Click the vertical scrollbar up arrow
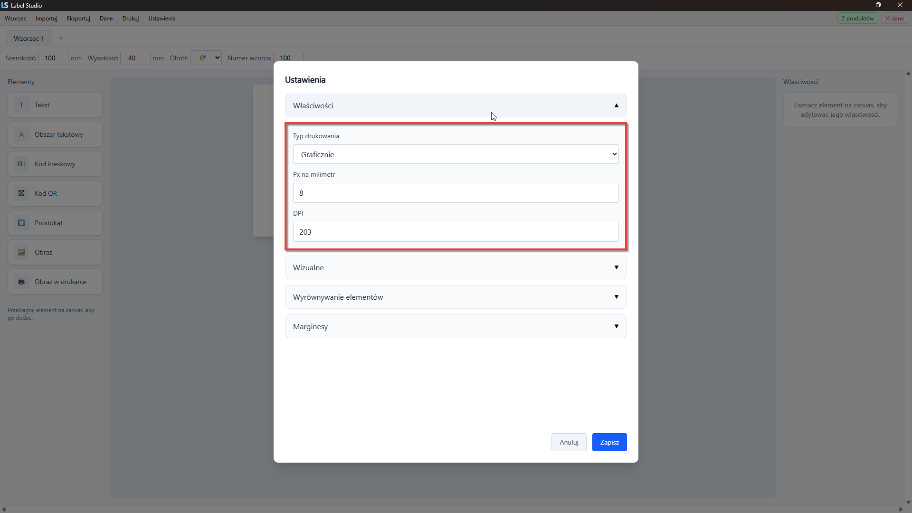The image size is (912, 513). click(908, 74)
